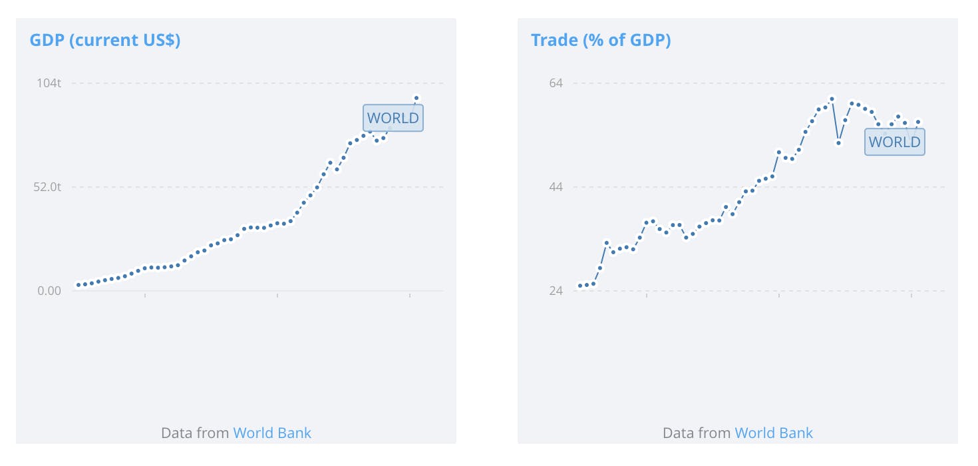This screenshot has height=466, width=978.
Task: Select the WORLD label on the Trade chart
Action: [894, 142]
